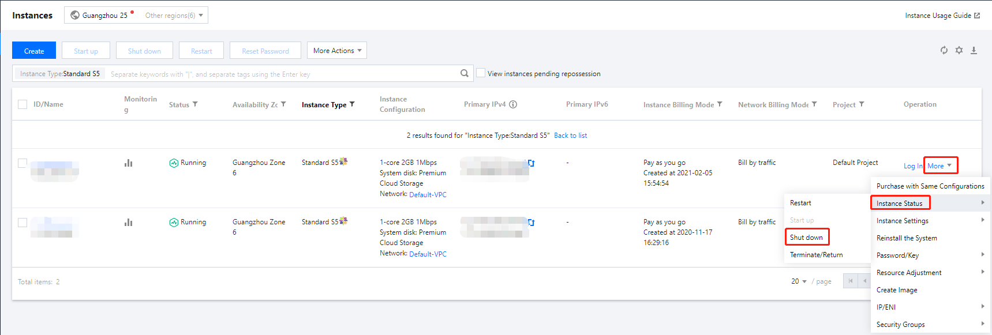
Task: Open the More Actions dropdown
Action: [337, 51]
